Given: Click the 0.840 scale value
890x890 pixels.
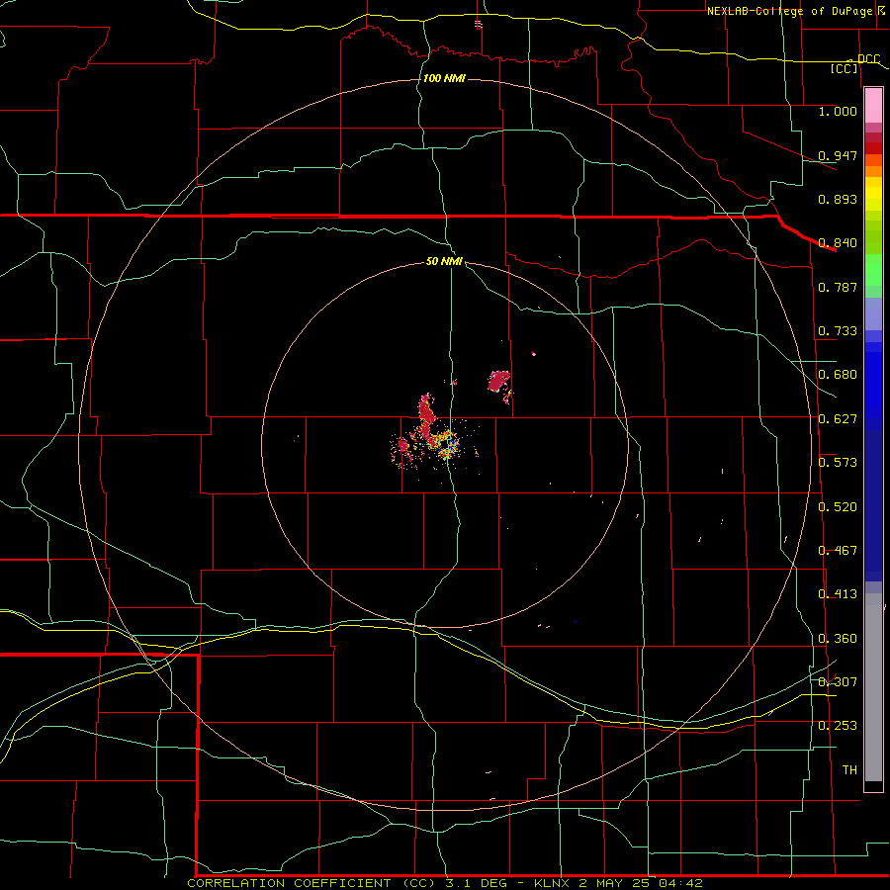Looking at the screenshot, I should (838, 243).
